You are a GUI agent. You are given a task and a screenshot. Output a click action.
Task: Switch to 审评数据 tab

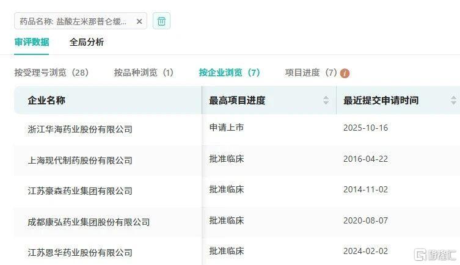[32, 42]
